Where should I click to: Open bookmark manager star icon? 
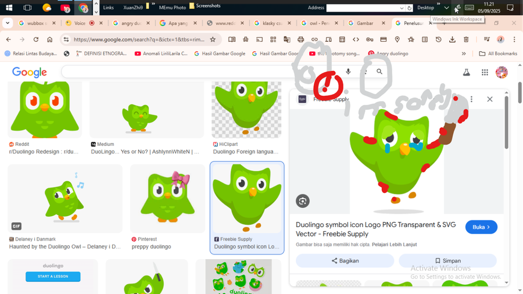pos(411,40)
